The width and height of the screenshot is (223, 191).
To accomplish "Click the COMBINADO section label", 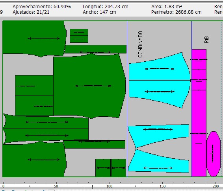I will coord(140,44).
